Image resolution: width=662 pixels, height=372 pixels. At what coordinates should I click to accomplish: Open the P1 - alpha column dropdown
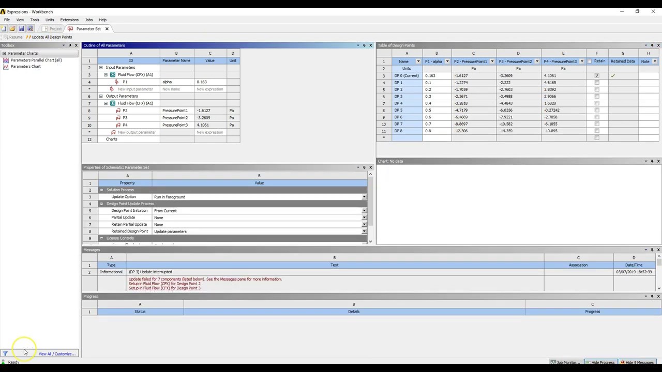(x=447, y=61)
